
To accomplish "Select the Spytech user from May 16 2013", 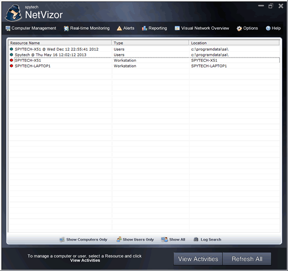I will (144, 55).
